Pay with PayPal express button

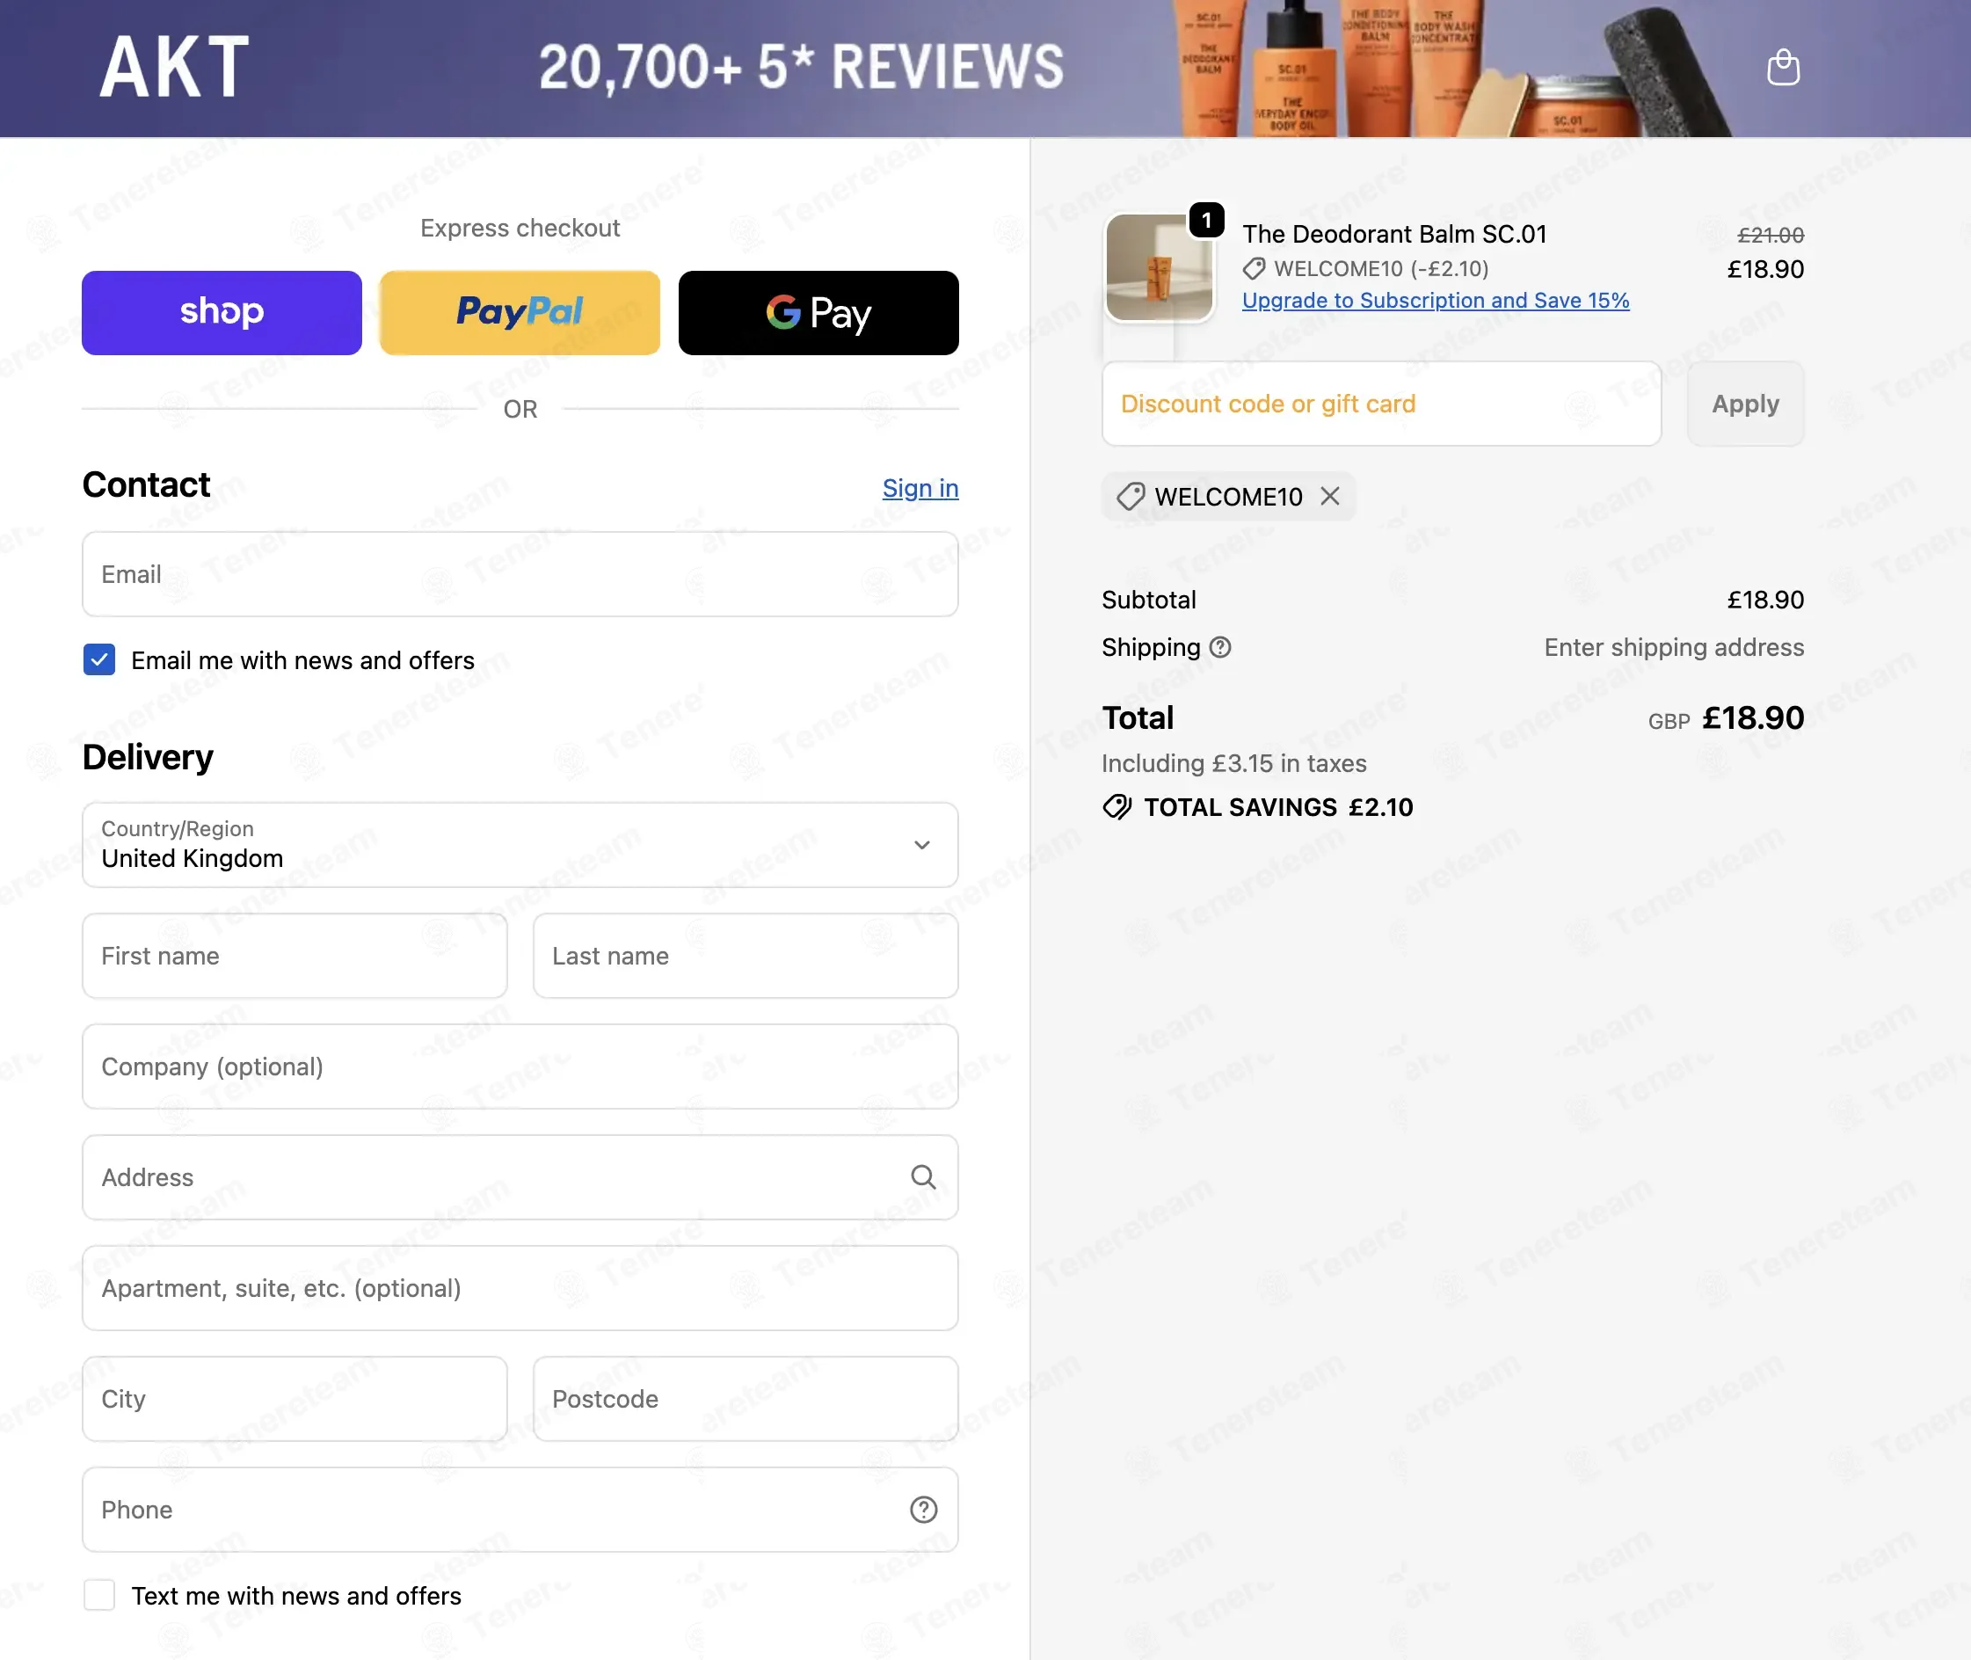click(520, 312)
